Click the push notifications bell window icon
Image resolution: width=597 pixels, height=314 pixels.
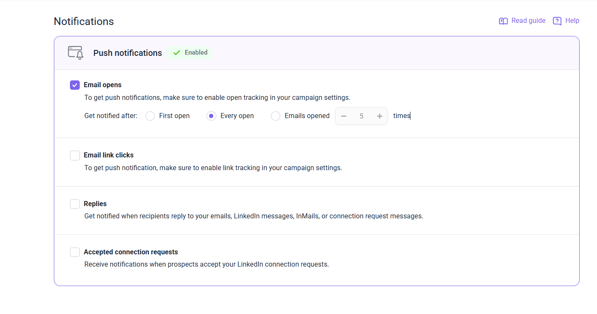76,53
